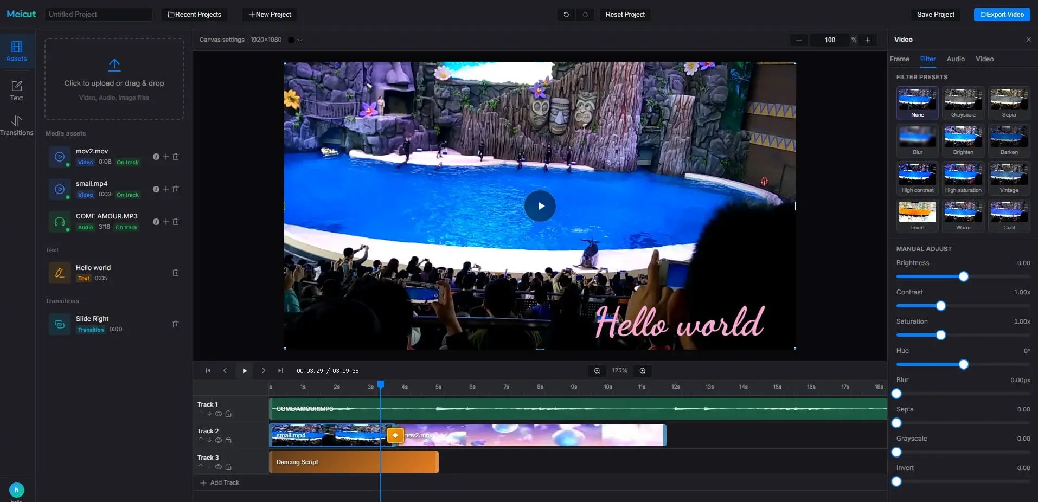The image size is (1038, 502).
Task: Switch to the Video tab
Action: pos(984,59)
